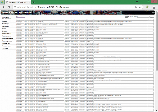
Task: Open 'Букинги' in the sidebar menu
Action: pyautogui.click(x=4, y=31)
